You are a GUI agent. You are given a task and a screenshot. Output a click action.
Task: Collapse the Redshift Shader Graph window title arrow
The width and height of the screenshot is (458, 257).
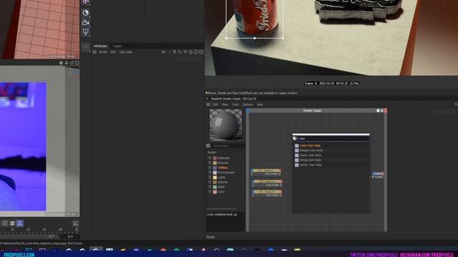207,99
